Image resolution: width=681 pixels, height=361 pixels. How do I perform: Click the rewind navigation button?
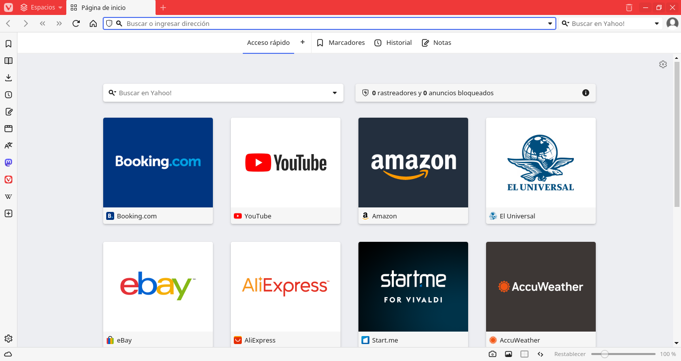42,23
